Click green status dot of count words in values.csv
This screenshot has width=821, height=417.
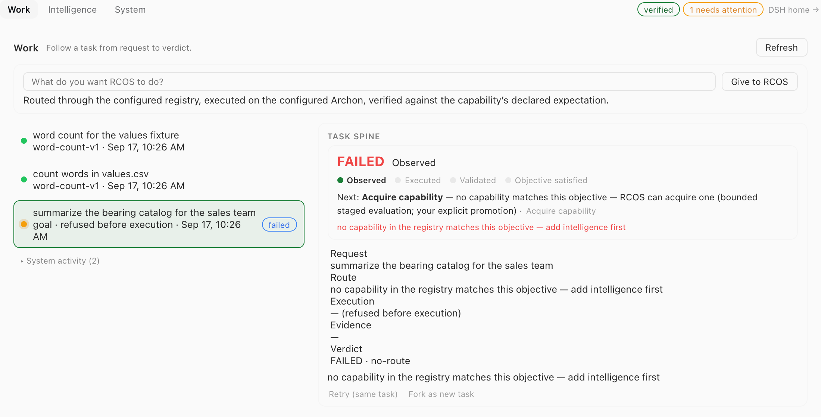[24, 179]
